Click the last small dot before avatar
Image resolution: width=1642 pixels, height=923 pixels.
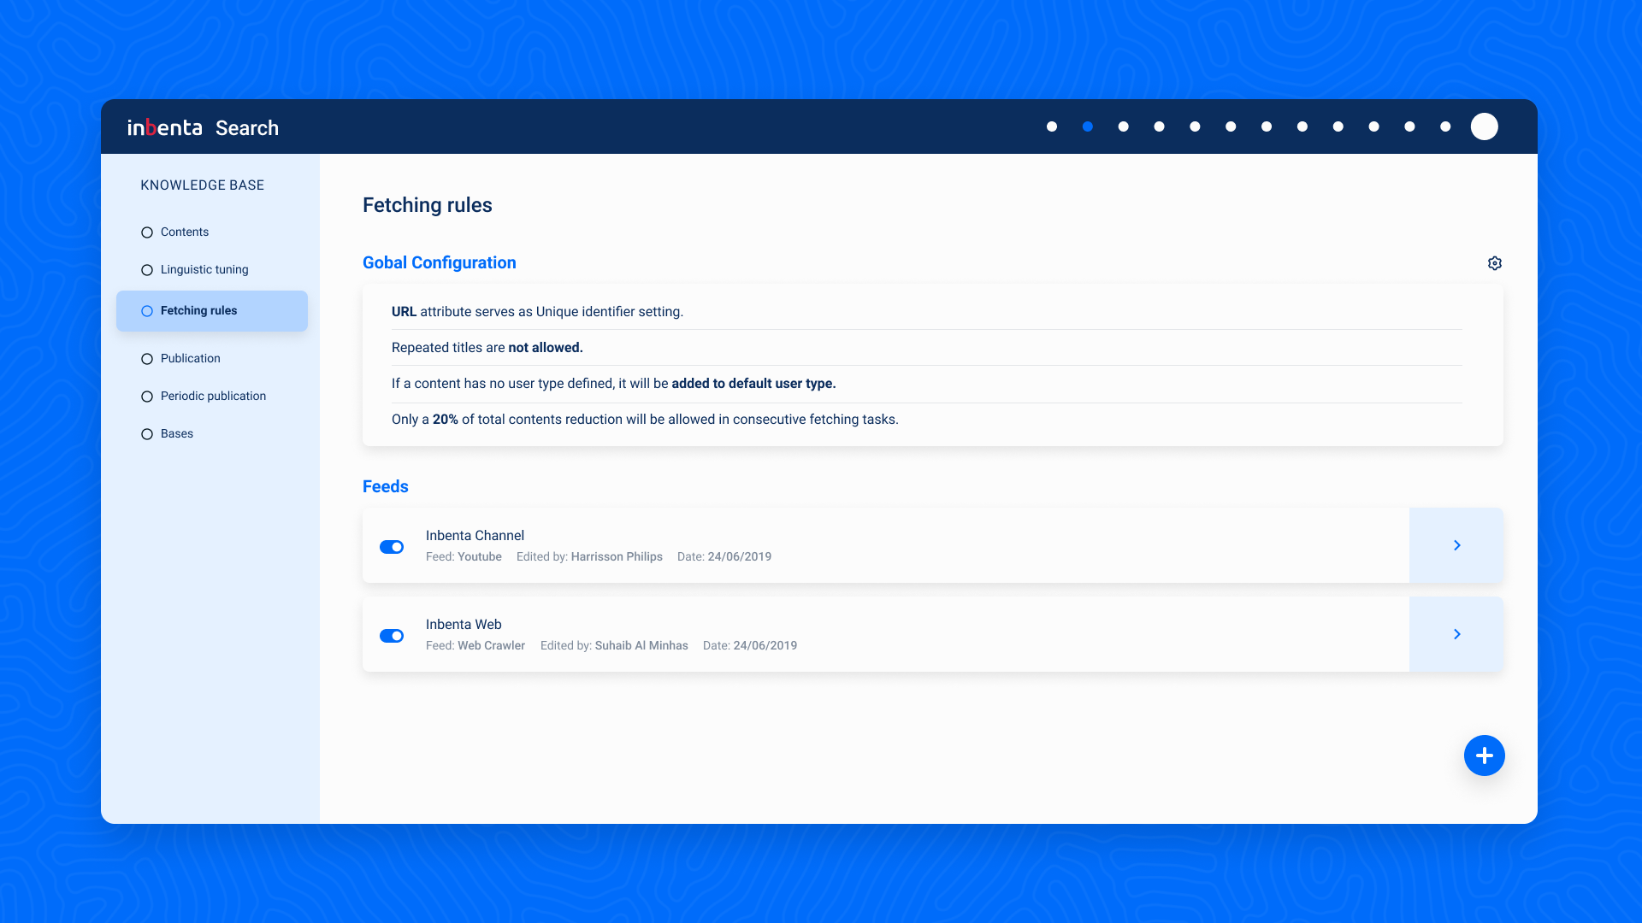pos(1444,126)
